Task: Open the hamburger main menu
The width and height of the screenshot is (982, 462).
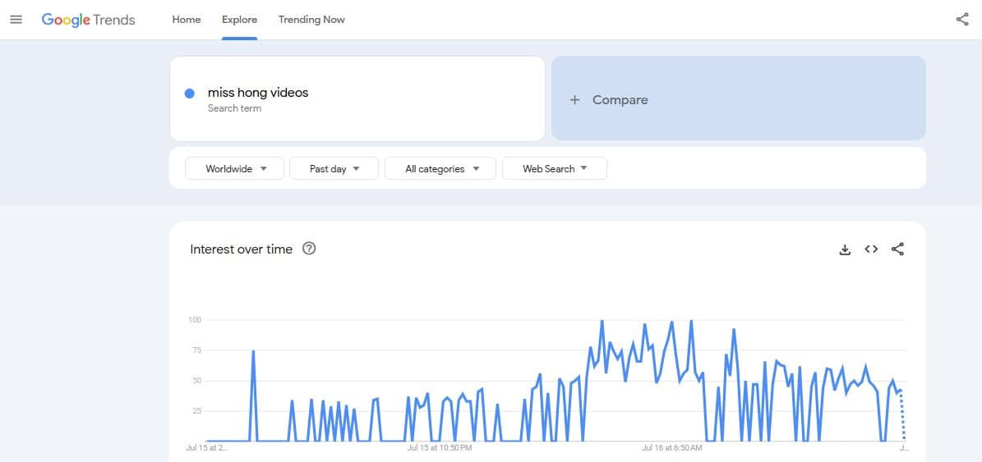Action: pyautogui.click(x=16, y=20)
